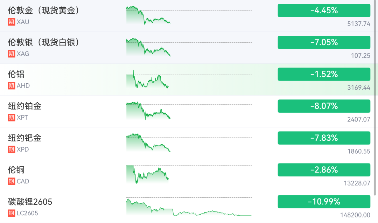Click the 期 icon beside AHD

coord(12,85)
